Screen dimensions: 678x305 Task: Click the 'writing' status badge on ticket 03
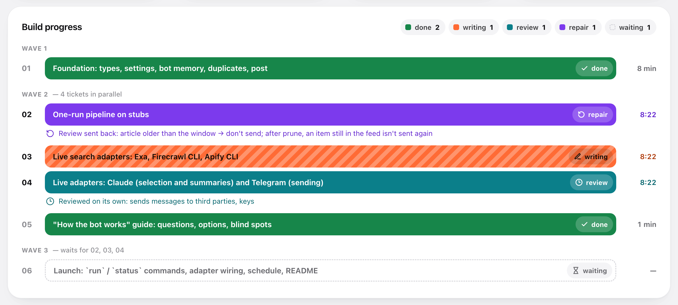591,156
